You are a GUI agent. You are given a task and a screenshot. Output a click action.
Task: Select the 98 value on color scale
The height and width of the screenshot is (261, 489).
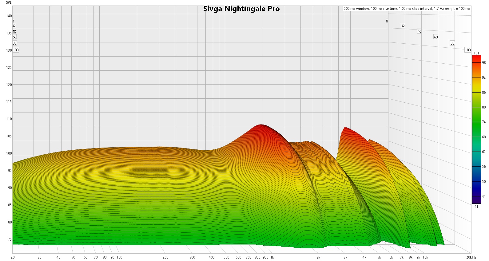tap(484, 63)
